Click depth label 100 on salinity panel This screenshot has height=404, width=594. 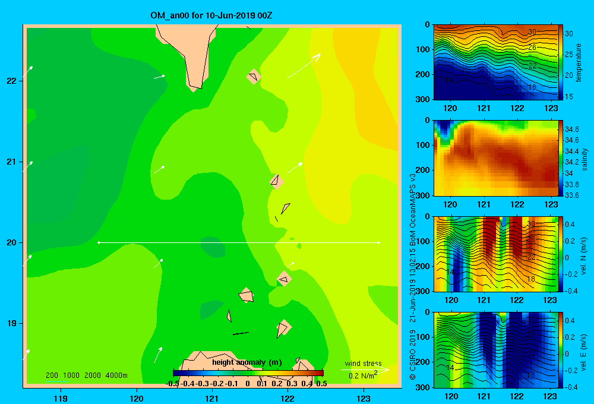pyautogui.click(x=423, y=145)
